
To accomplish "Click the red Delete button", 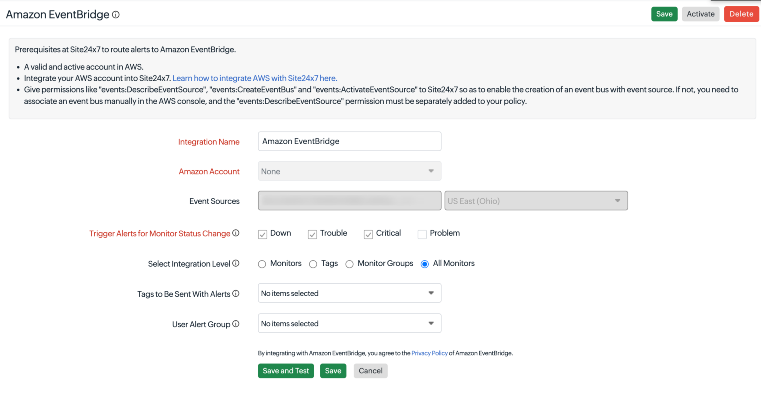I will pos(741,14).
